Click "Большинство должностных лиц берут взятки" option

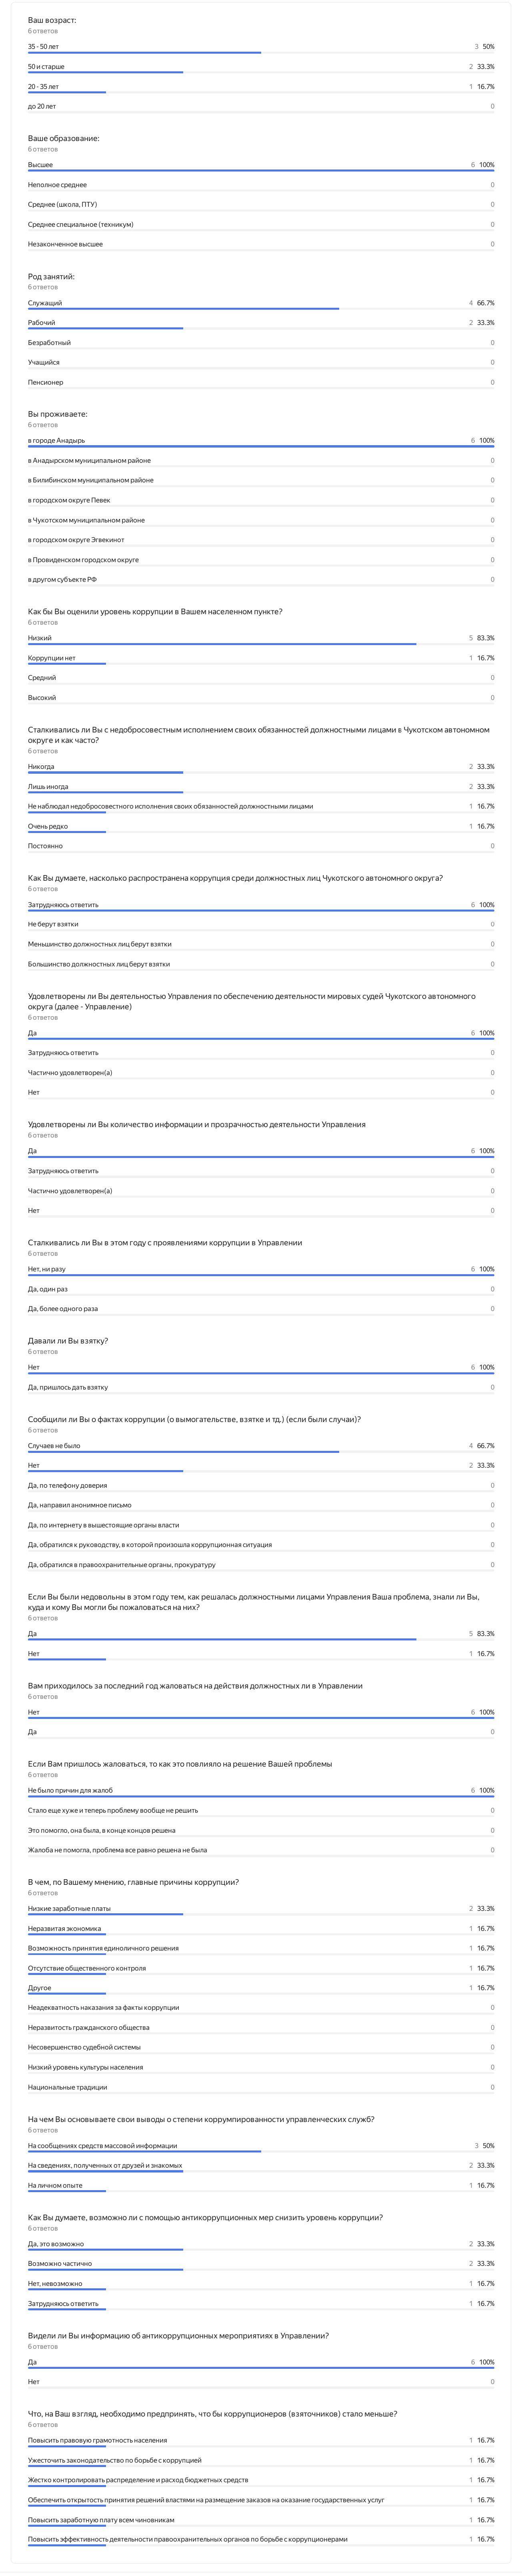pyautogui.click(x=99, y=964)
